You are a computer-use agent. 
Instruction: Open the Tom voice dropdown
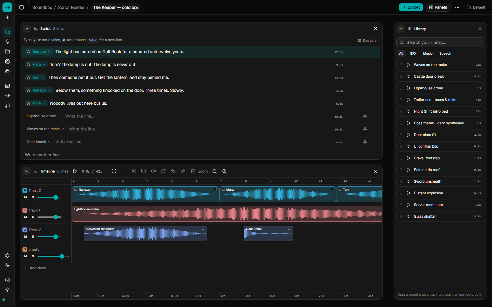pos(36,77)
